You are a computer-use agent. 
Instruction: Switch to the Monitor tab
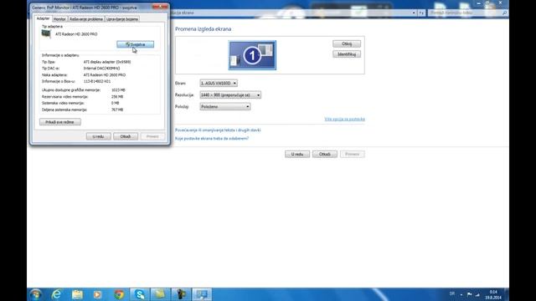(59, 19)
